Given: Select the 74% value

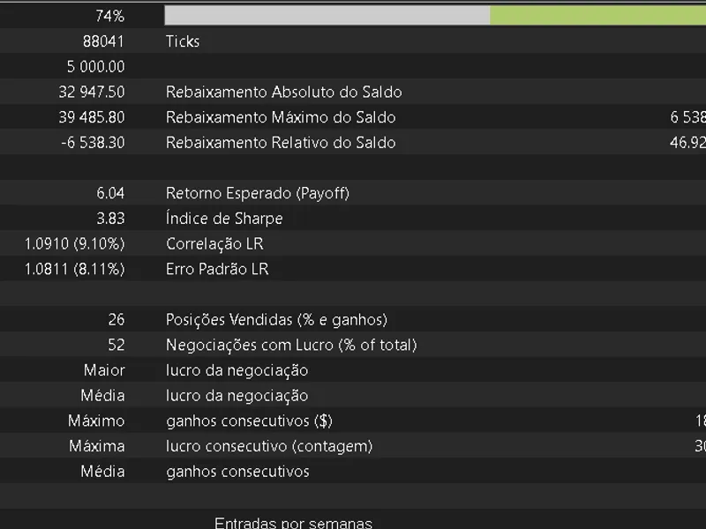Looking at the screenshot, I should 109,16.
